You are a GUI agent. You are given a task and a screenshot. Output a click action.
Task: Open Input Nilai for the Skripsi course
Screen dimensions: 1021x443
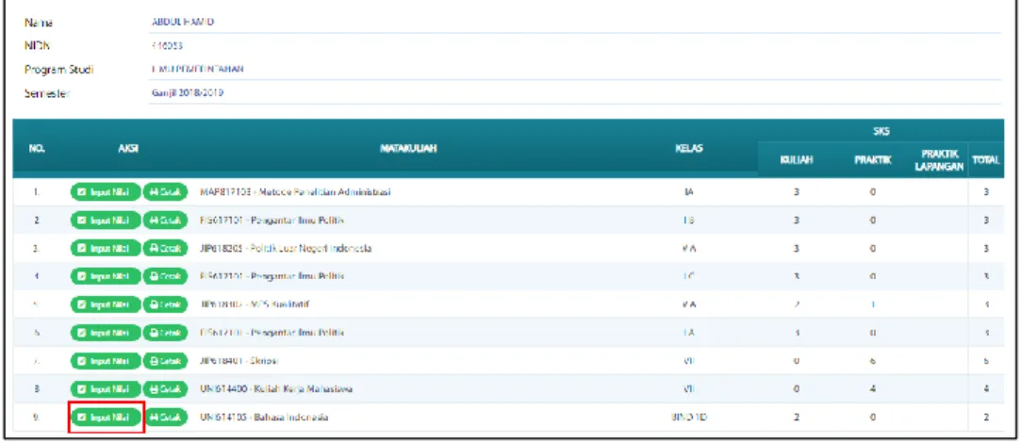[106, 360]
